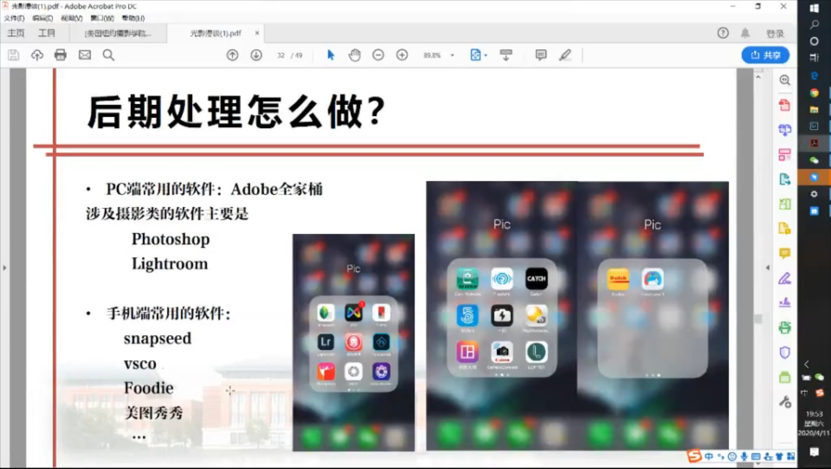The width and height of the screenshot is (831, 469).
Task: Click the vertical scrollbar thumb
Action: (x=758, y=318)
